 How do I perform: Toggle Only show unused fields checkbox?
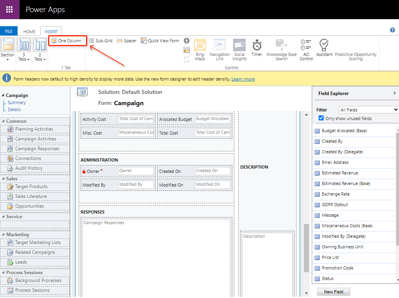321,118
